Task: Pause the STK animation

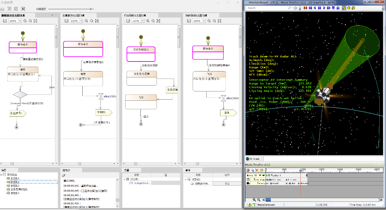Action: pos(319,8)
